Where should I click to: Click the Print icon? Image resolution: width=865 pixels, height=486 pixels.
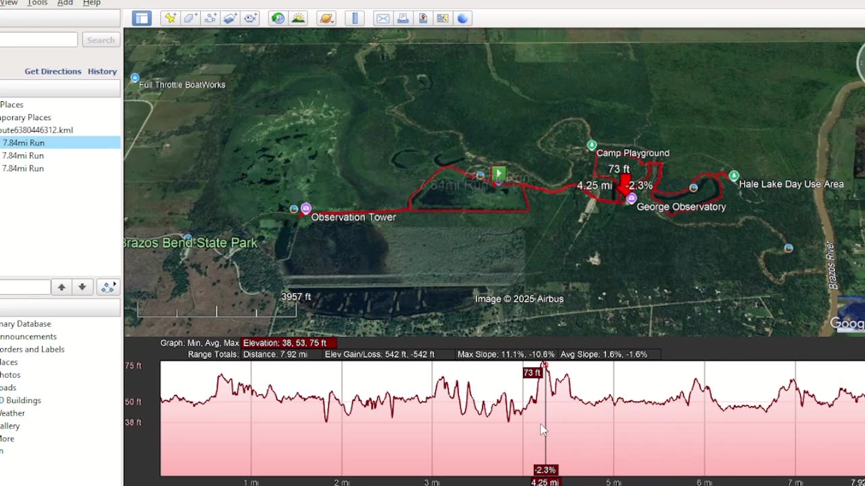(x=403, y=18)
